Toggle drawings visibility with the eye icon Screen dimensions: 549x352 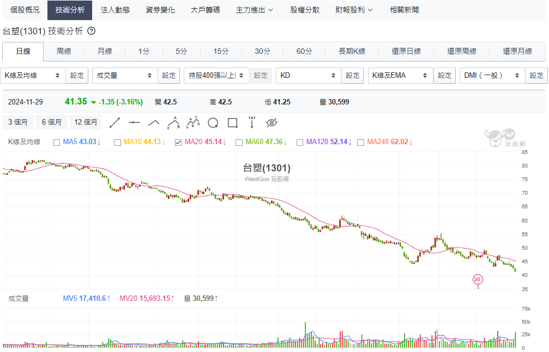[272, 122]
